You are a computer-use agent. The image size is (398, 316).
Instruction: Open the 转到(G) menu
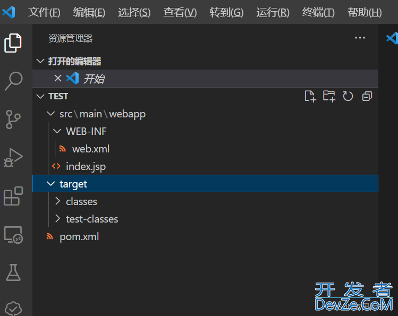pyautogui.click(x=226, y=12)
